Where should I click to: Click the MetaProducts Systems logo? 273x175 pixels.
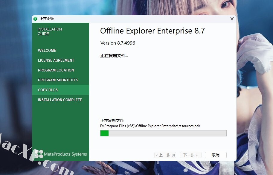click(x=61, y=154)
